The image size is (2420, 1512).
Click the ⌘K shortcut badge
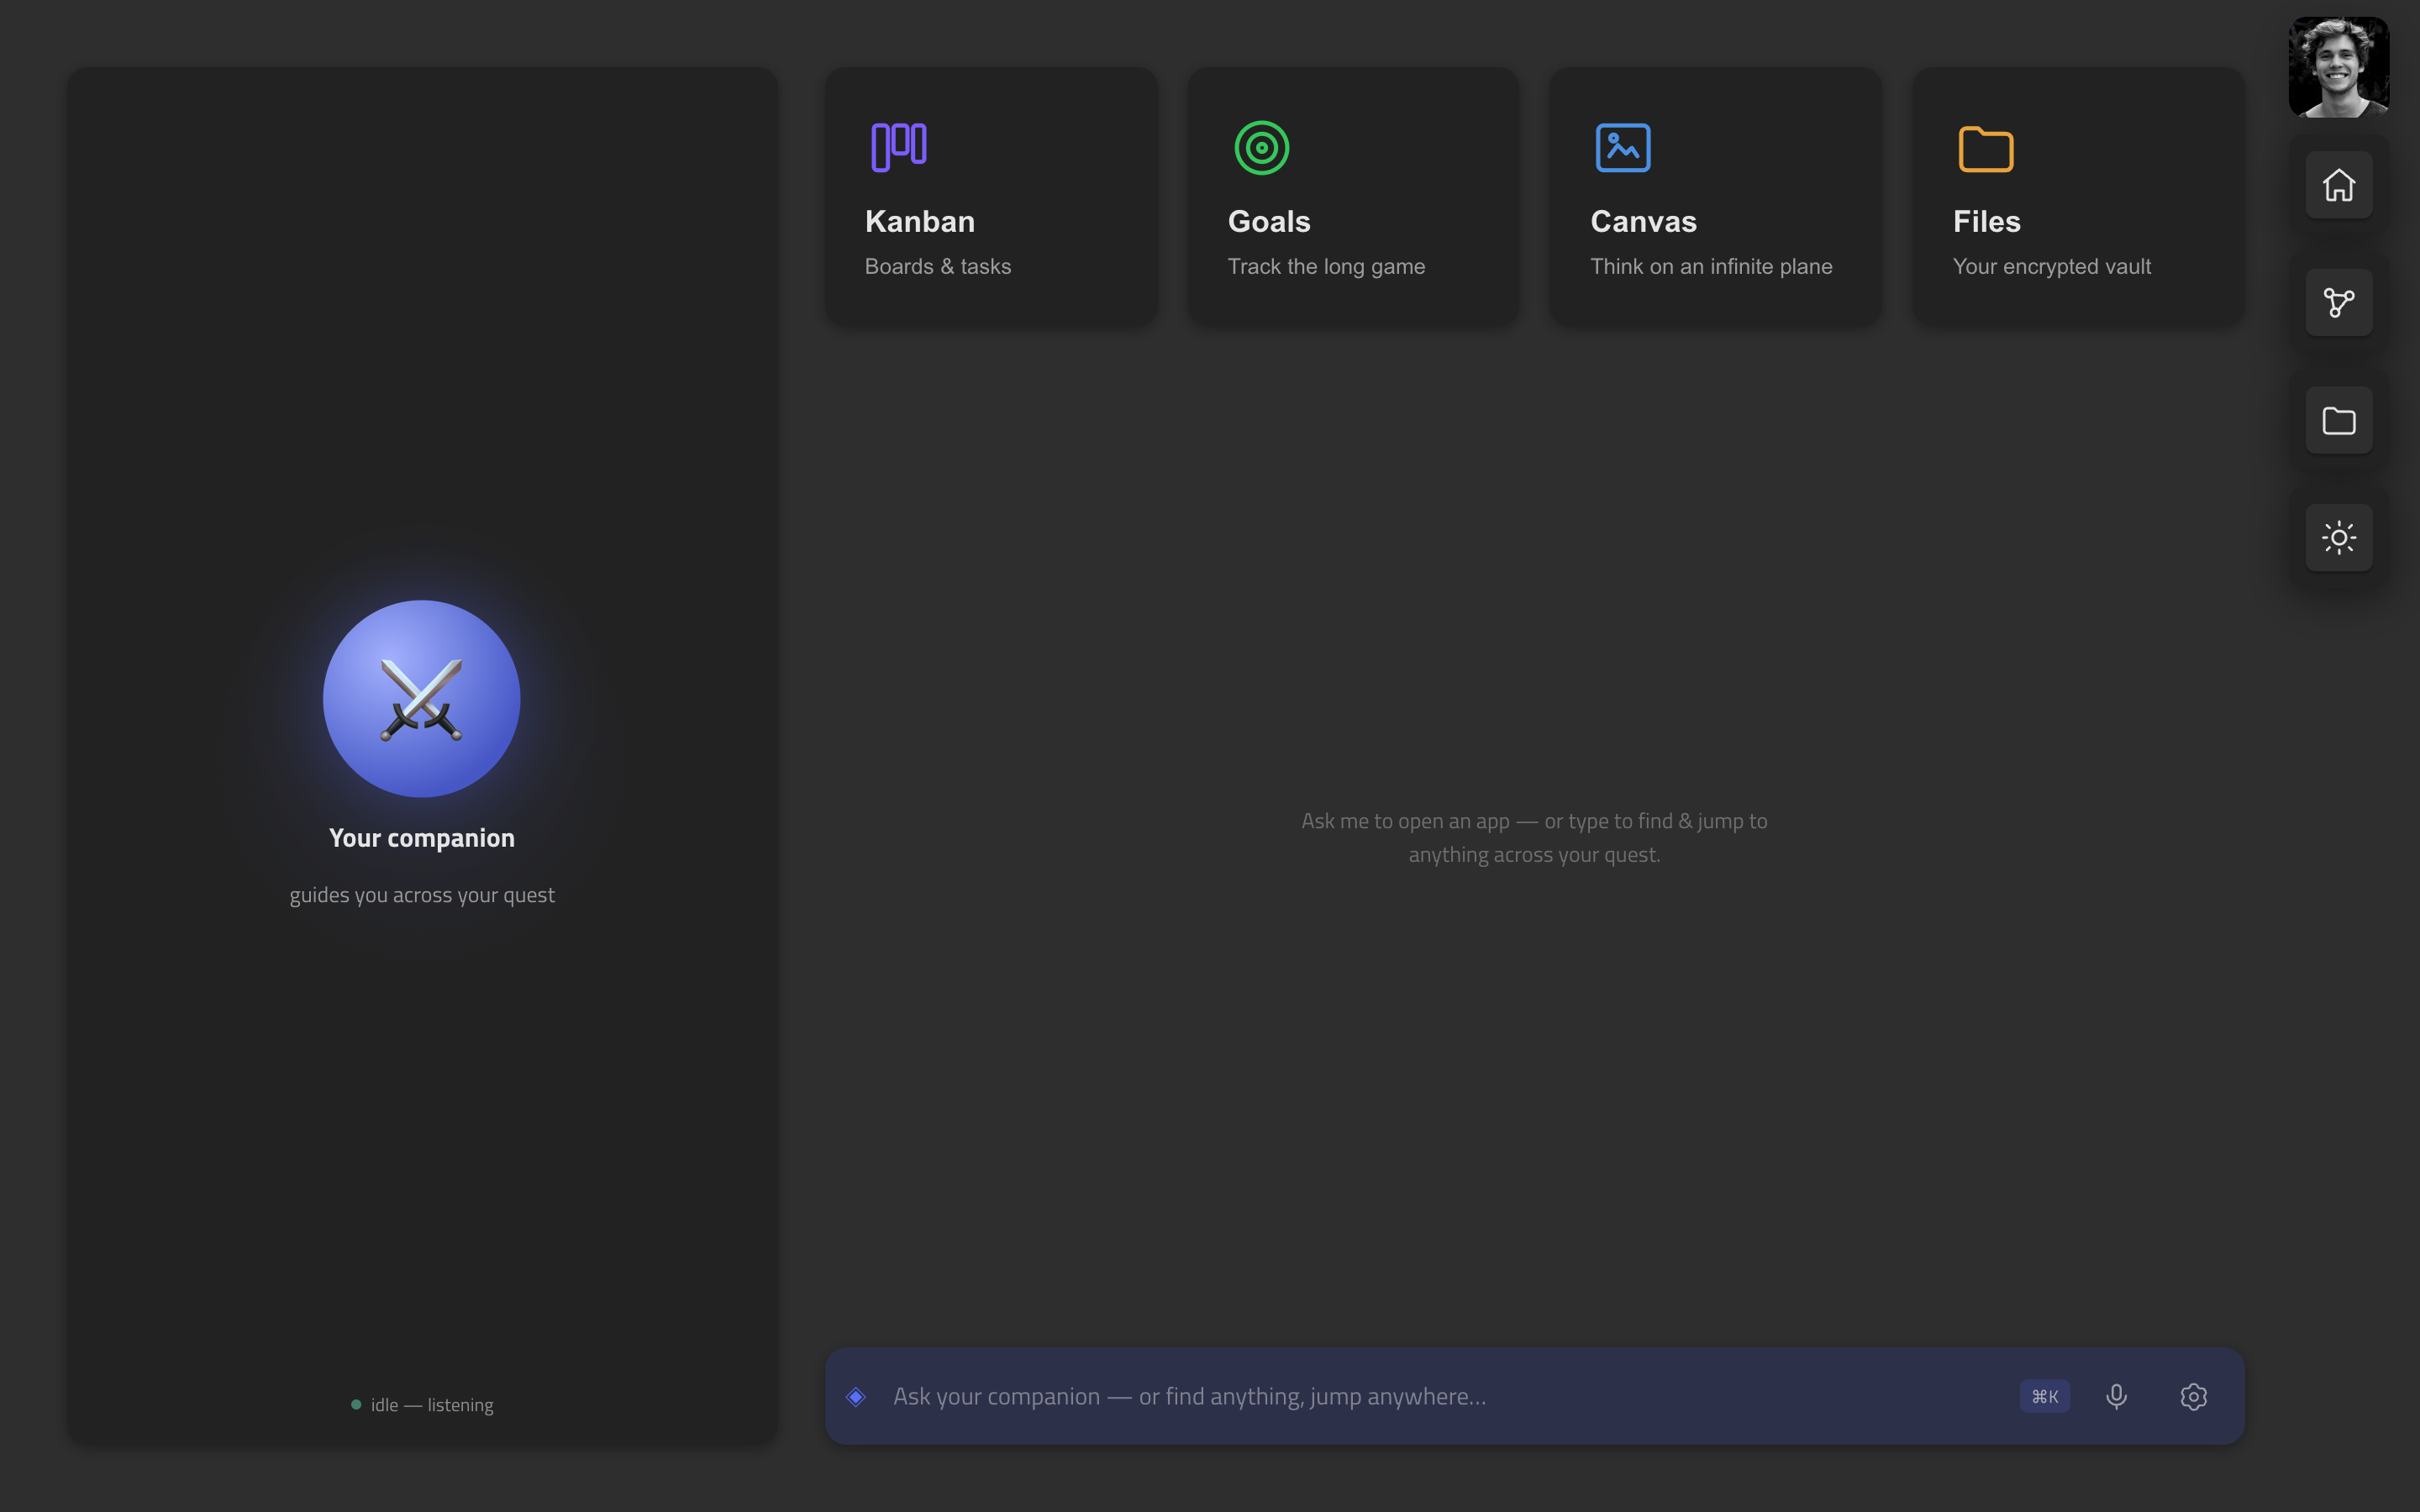(2044, 1396)
